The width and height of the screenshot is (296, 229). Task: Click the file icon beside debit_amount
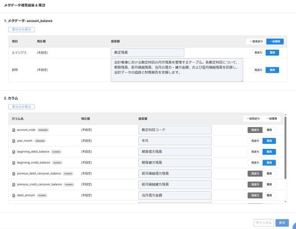(x=14, y=195)
